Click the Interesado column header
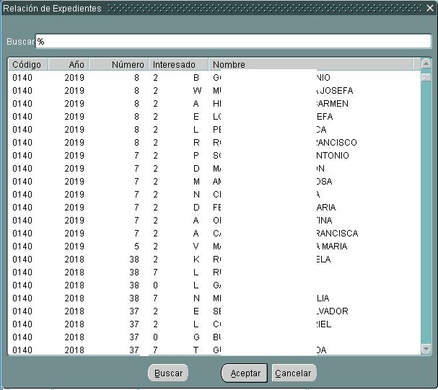The height and width of the screenshot is (390, 438). click(x=178, y=65)
